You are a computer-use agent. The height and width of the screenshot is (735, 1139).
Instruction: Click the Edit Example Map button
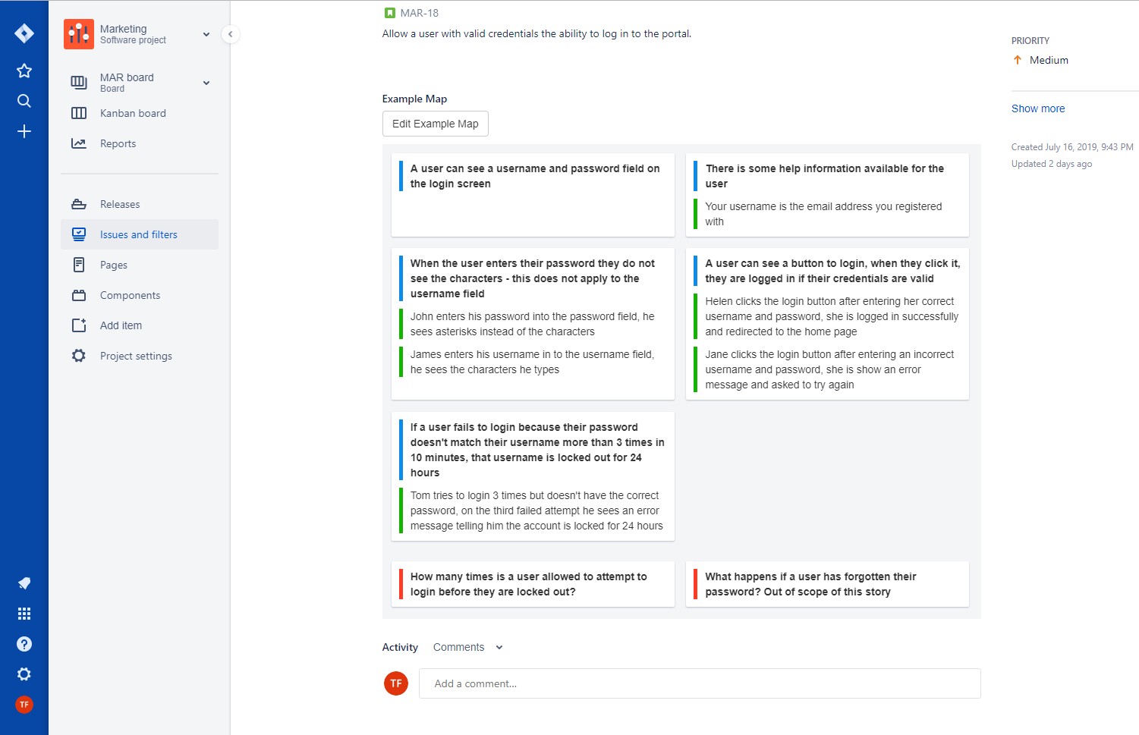coord(435,123)
